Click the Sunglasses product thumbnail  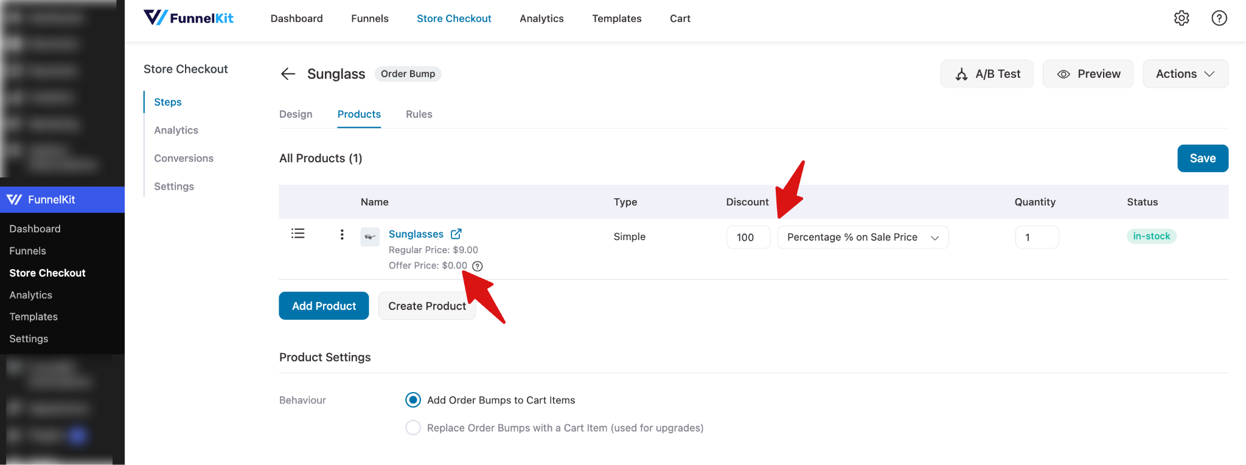tap(370, 236)
